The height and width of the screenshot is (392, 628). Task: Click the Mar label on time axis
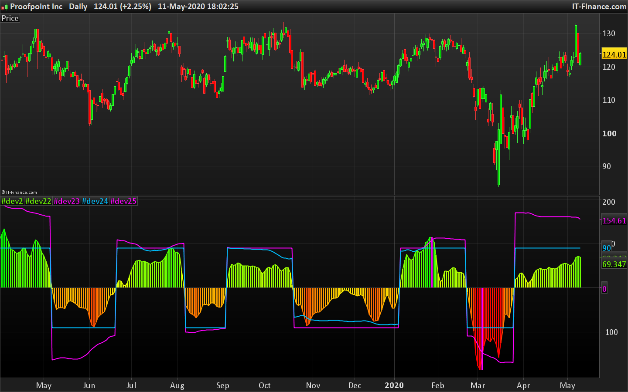(478, 385)
